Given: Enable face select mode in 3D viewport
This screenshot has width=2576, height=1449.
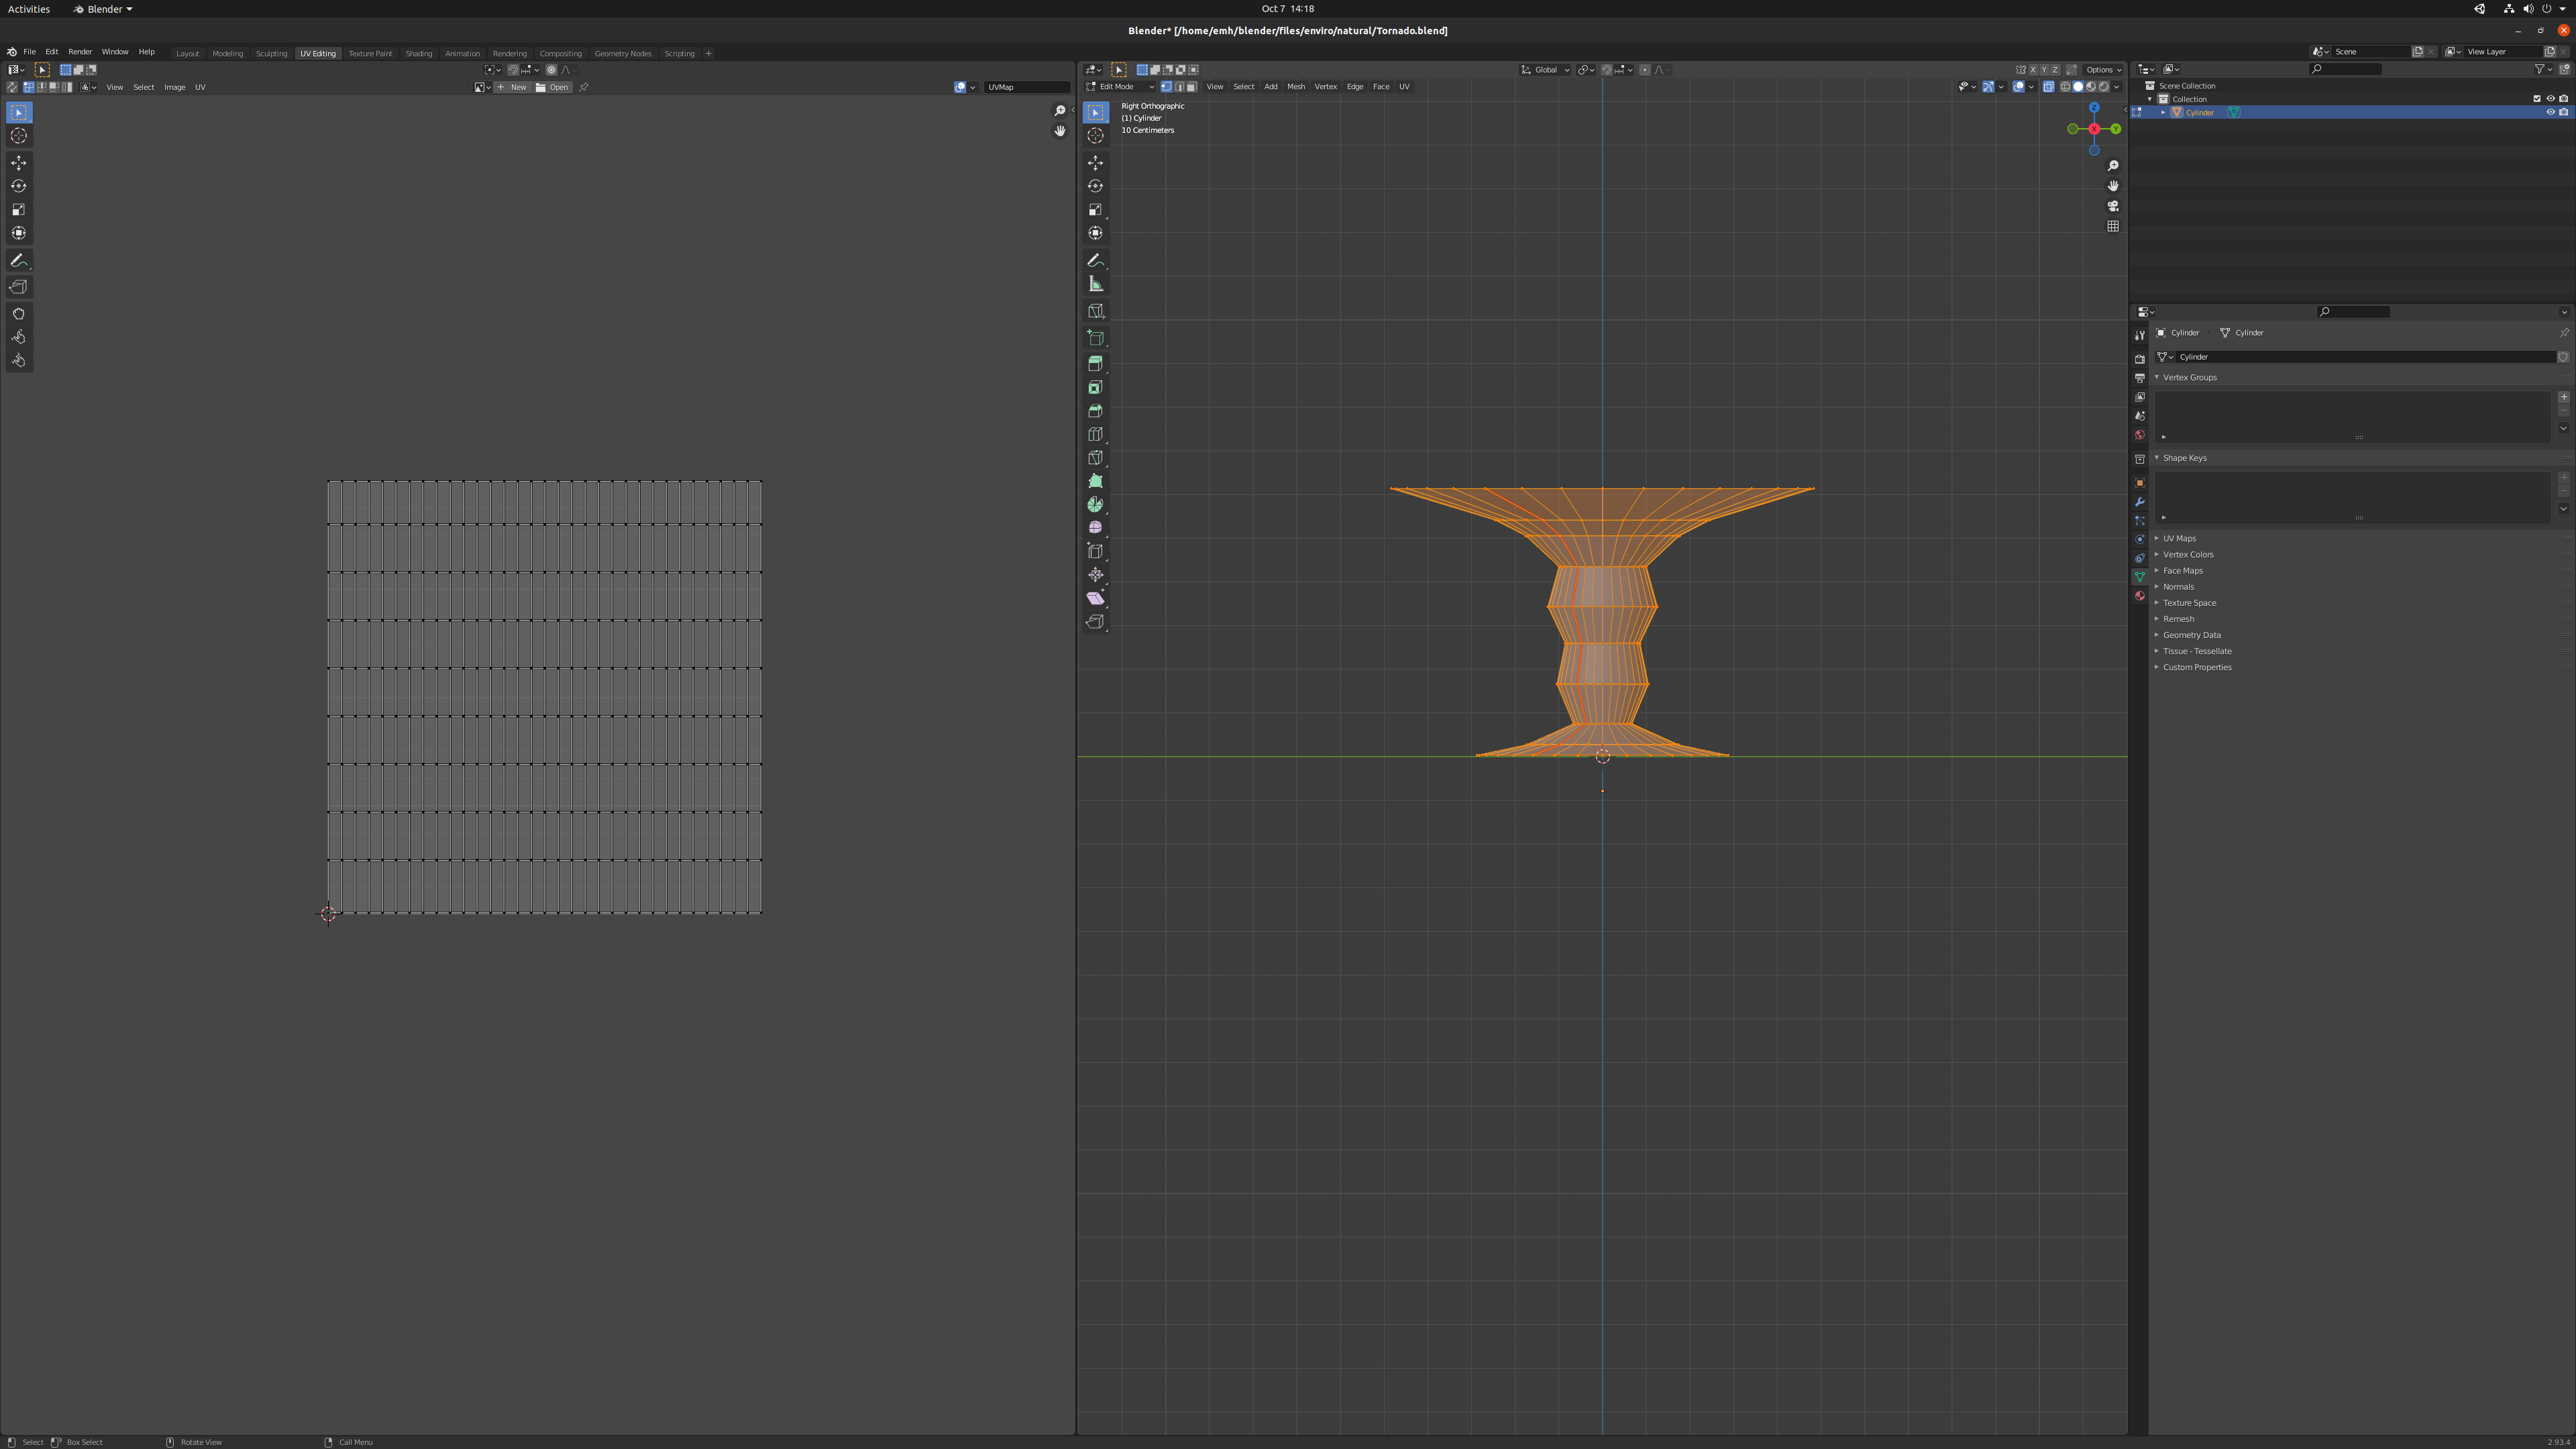Looking at the screenshot, I should click(x=1191, y=87).
